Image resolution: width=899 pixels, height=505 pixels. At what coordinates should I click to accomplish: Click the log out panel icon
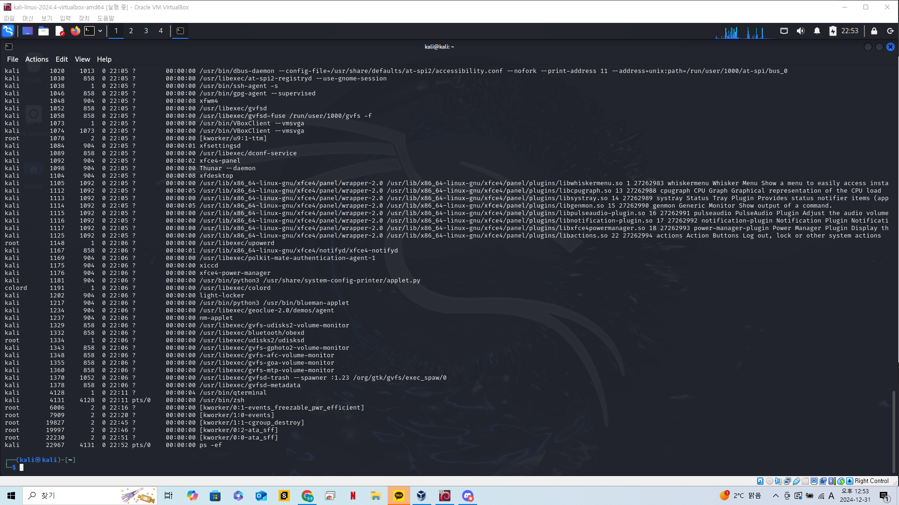(890, 31)
